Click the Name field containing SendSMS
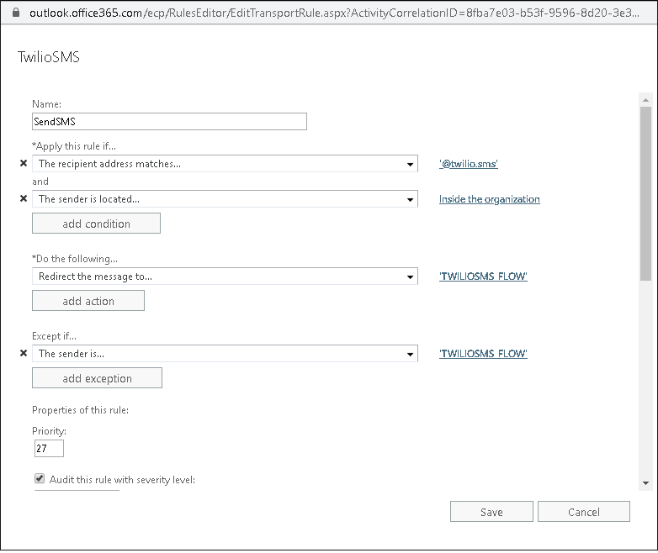Viewport: 658px width, 553px height. (169, 122)
